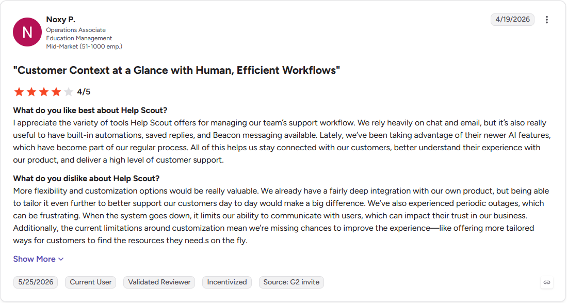Copy review link via chain icon
This screenshot has width=567, height=303.
coord(547,282)
